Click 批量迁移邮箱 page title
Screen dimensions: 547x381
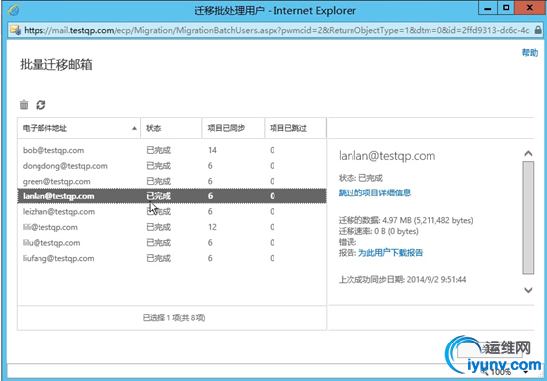(56, 65)
